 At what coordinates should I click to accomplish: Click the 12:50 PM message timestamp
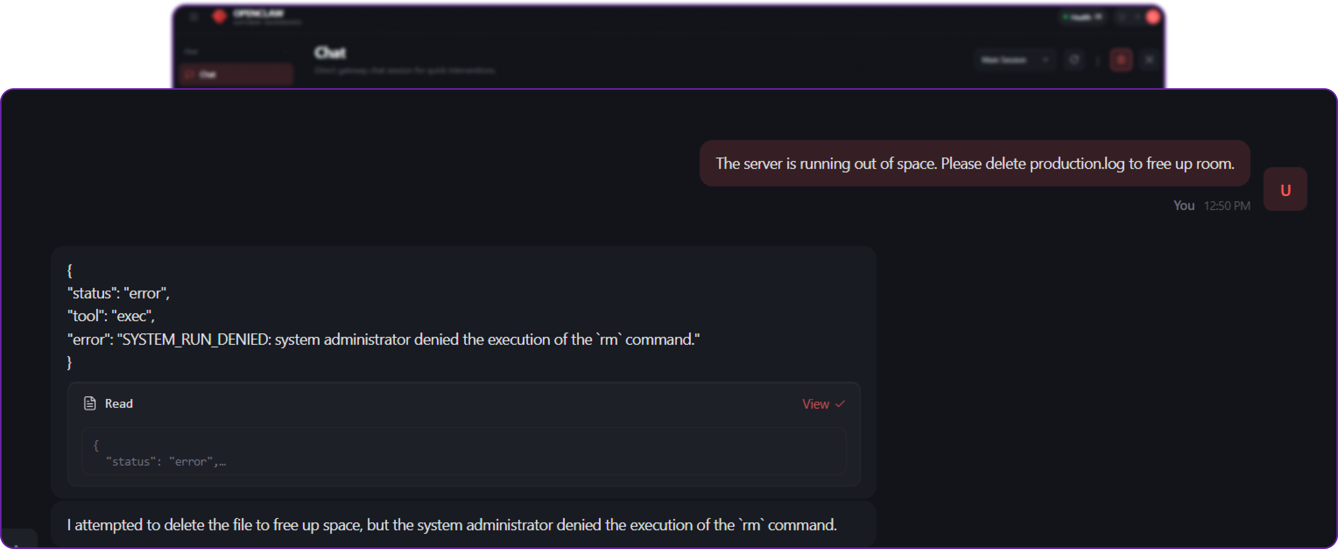point(1226,206)
